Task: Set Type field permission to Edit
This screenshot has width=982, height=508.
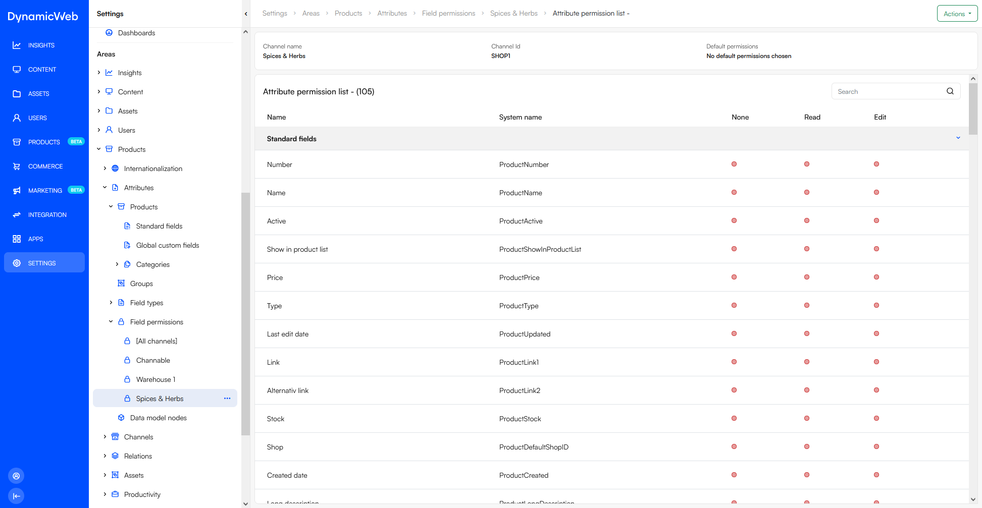Action: [x=876, y=305]
